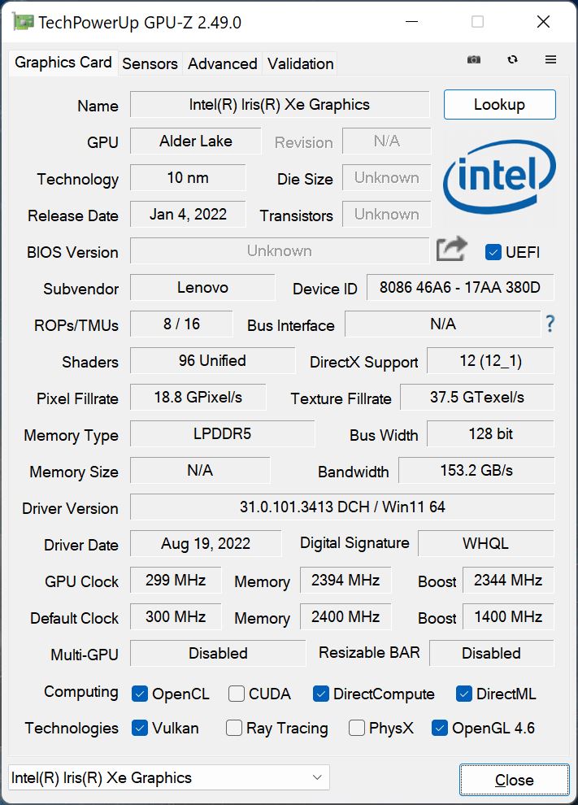578x805 pixels.
Task: Open the GPU selection dropdown
Action: (x=168, y=778)
